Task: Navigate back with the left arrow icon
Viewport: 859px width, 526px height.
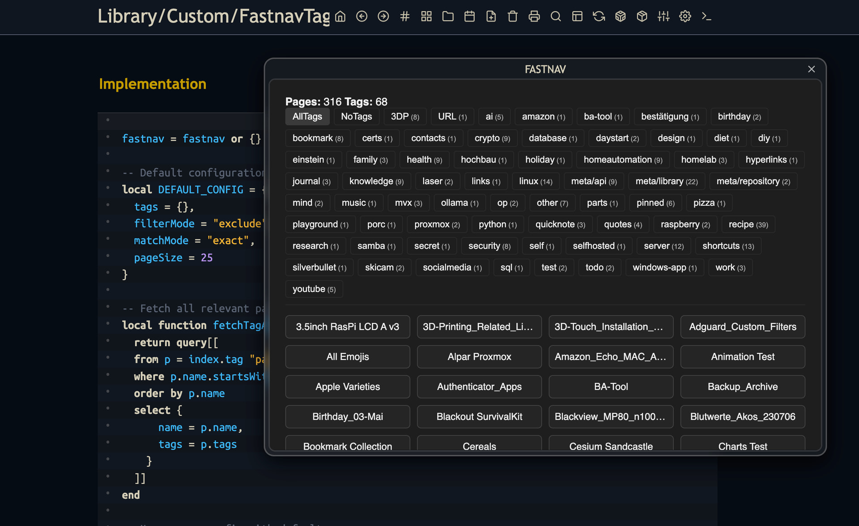Action: (x=362, y=17)
